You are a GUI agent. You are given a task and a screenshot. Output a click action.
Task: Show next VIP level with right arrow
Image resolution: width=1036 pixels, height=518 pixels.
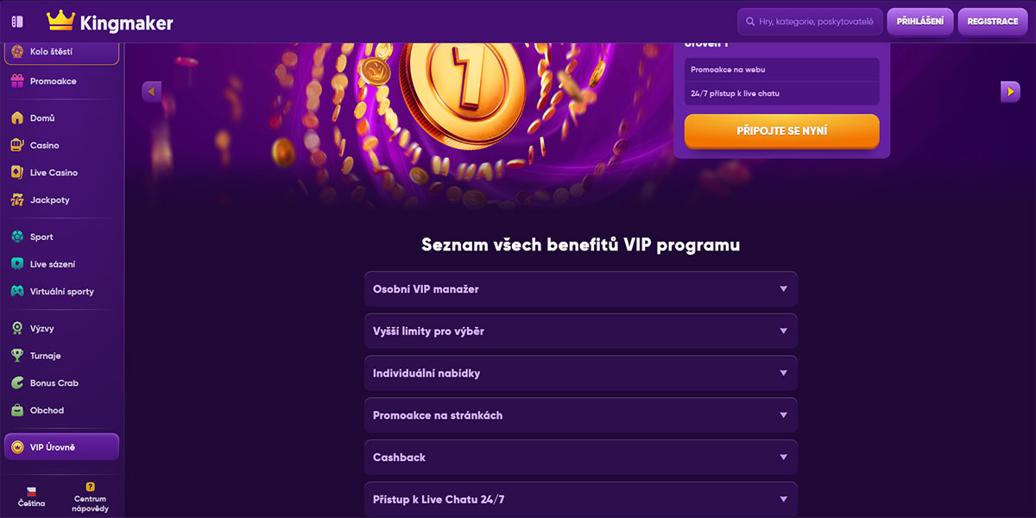click(x=1010, y=91)
